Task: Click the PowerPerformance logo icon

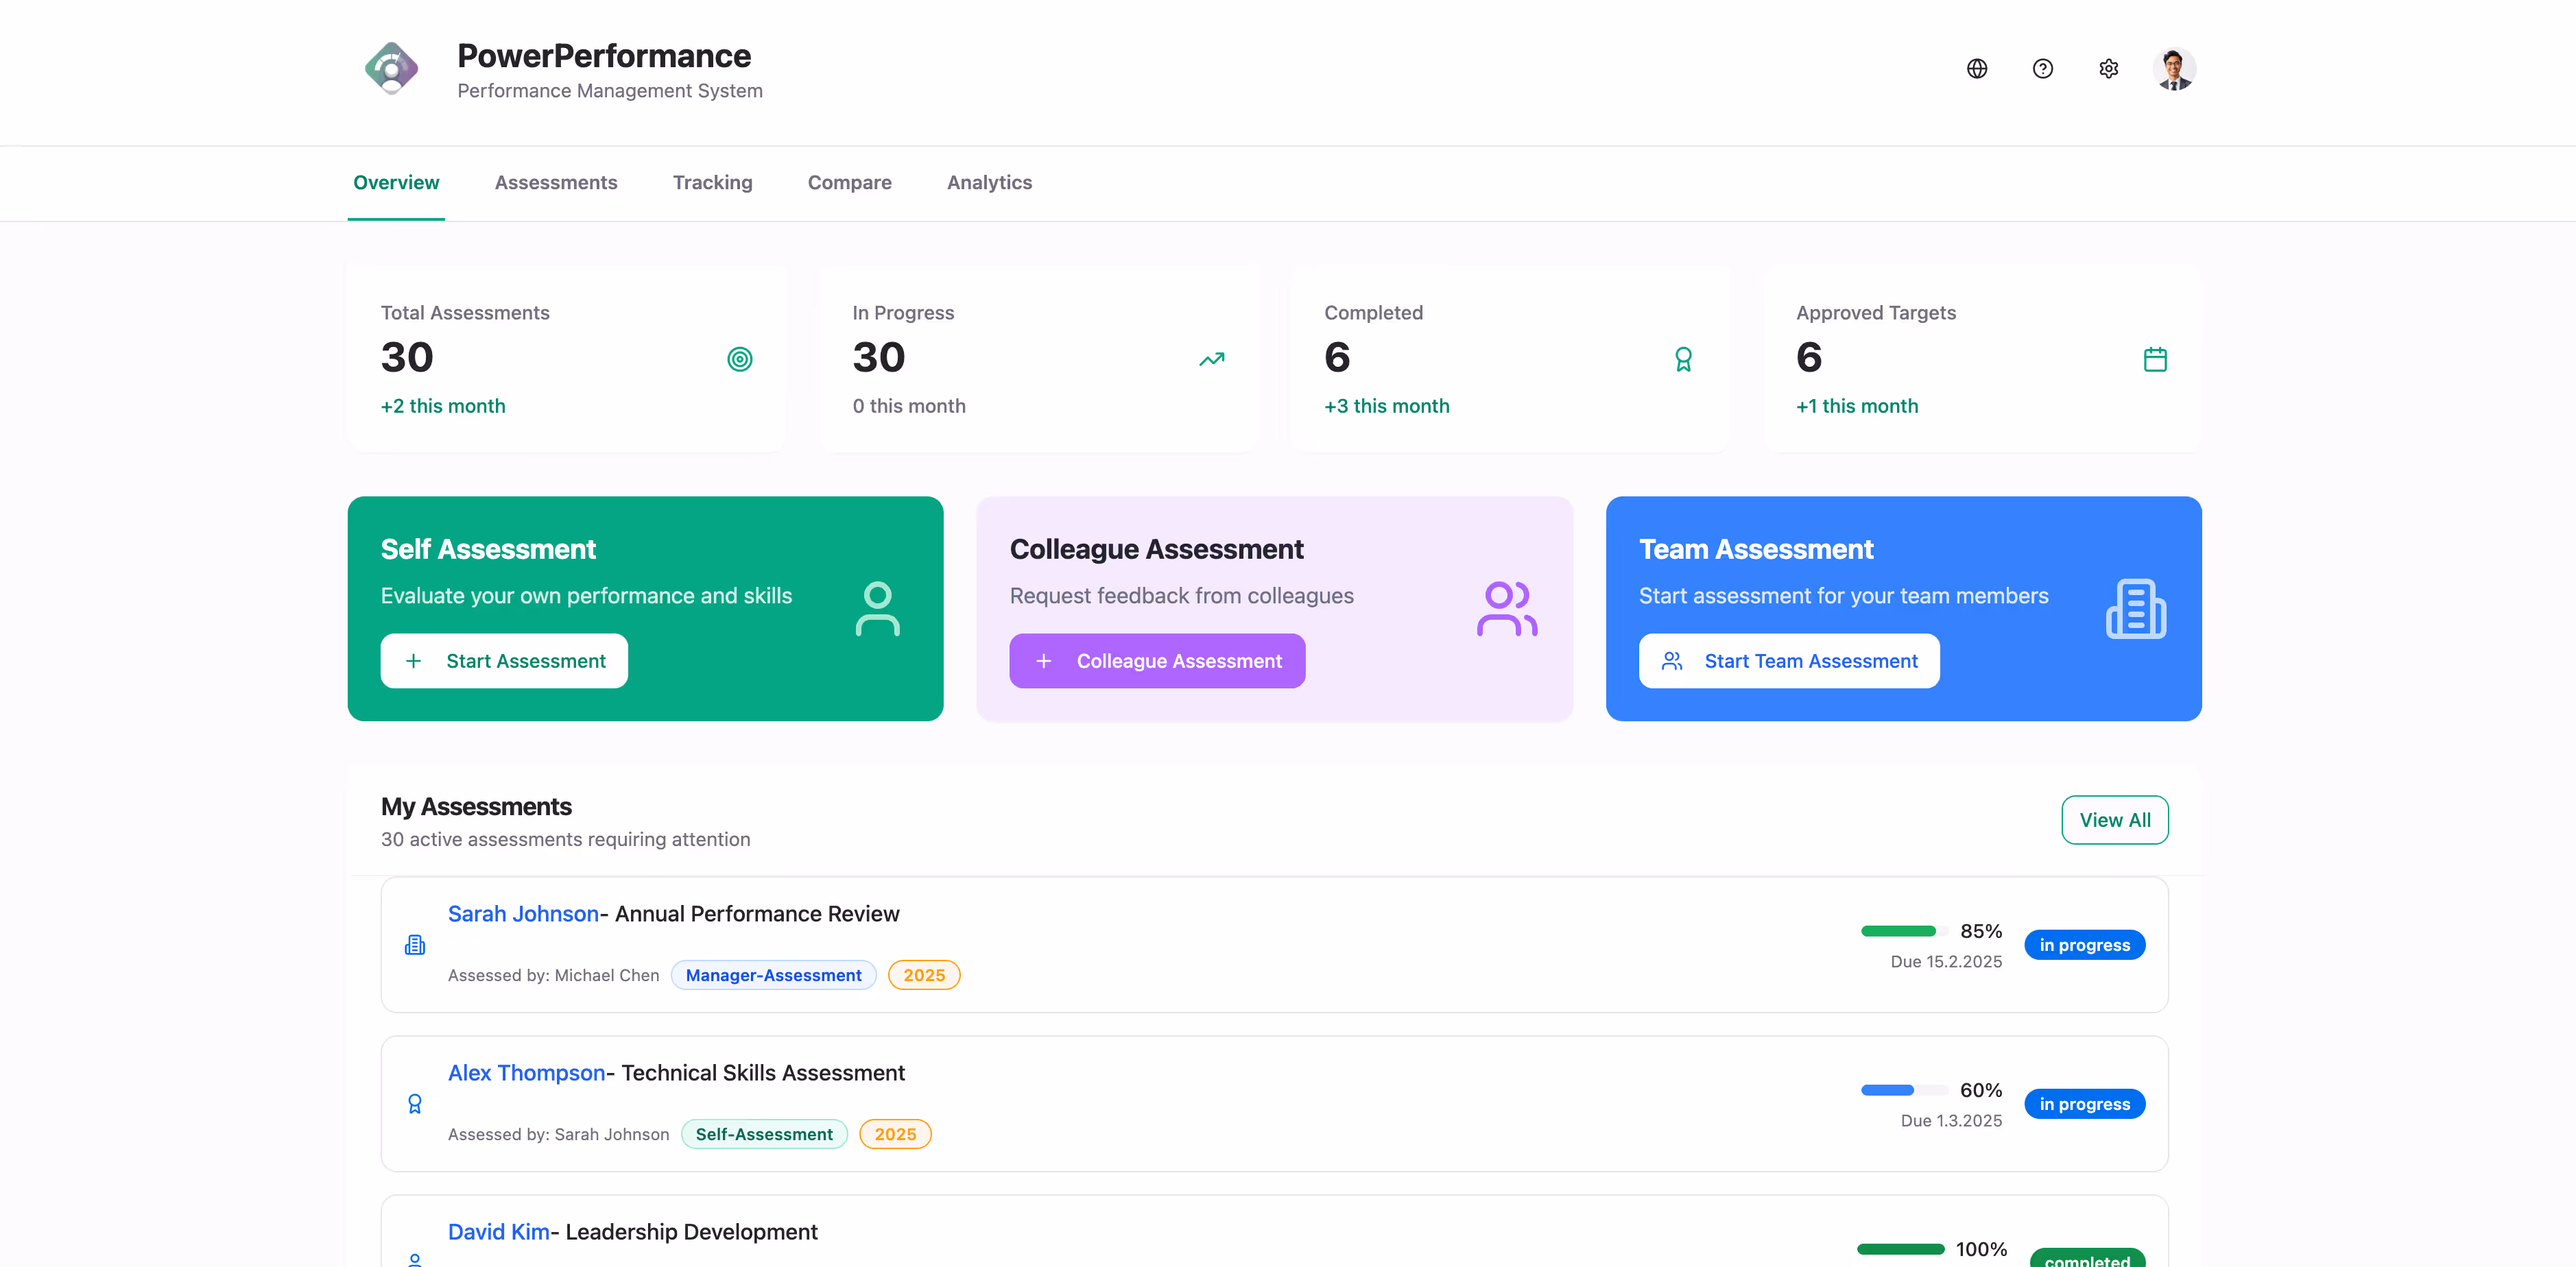Action: coord(392,69)
